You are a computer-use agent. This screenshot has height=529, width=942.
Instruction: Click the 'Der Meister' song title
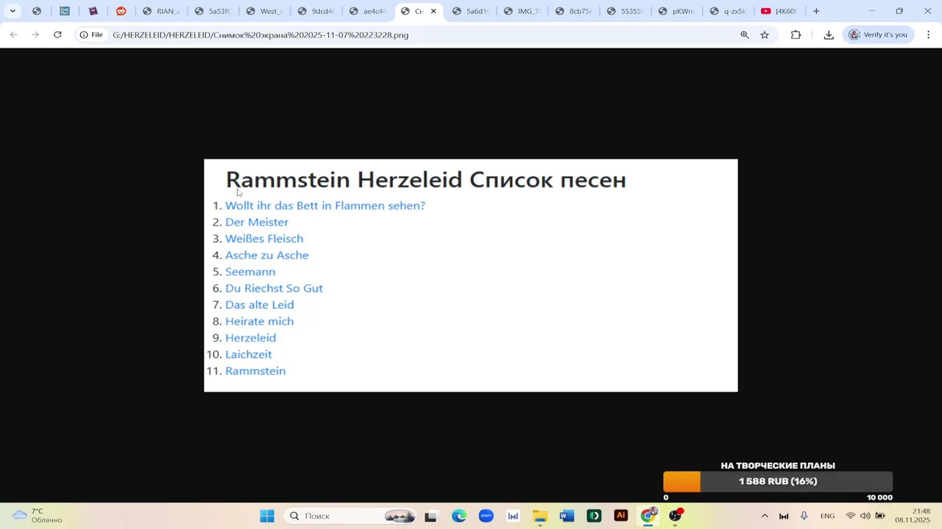(257, 222)
